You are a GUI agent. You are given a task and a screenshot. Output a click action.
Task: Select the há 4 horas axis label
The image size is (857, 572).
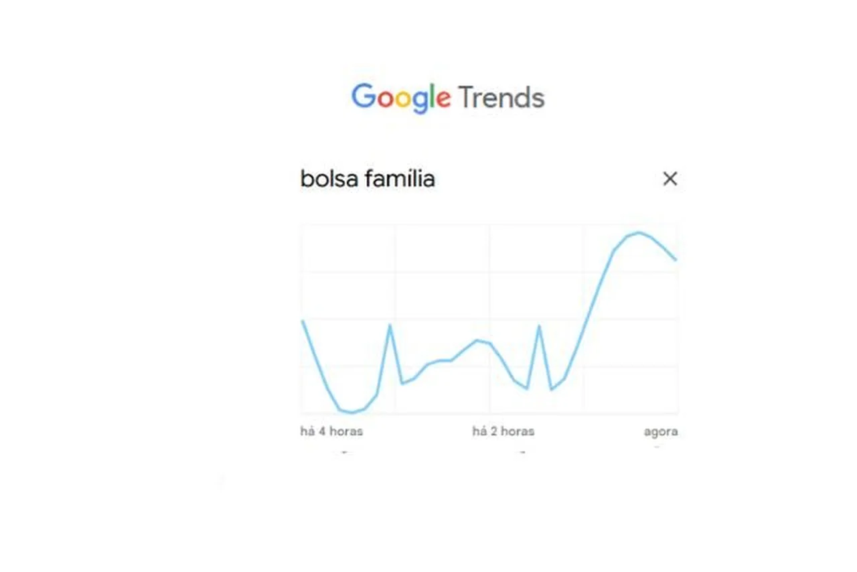pyautogui.click(x=331, y=431)
